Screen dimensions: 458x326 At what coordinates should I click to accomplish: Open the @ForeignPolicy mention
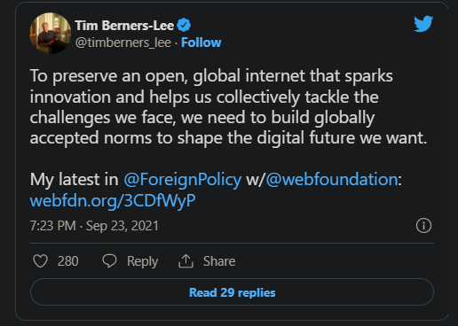pyautogui.click(x=183, y=180)
